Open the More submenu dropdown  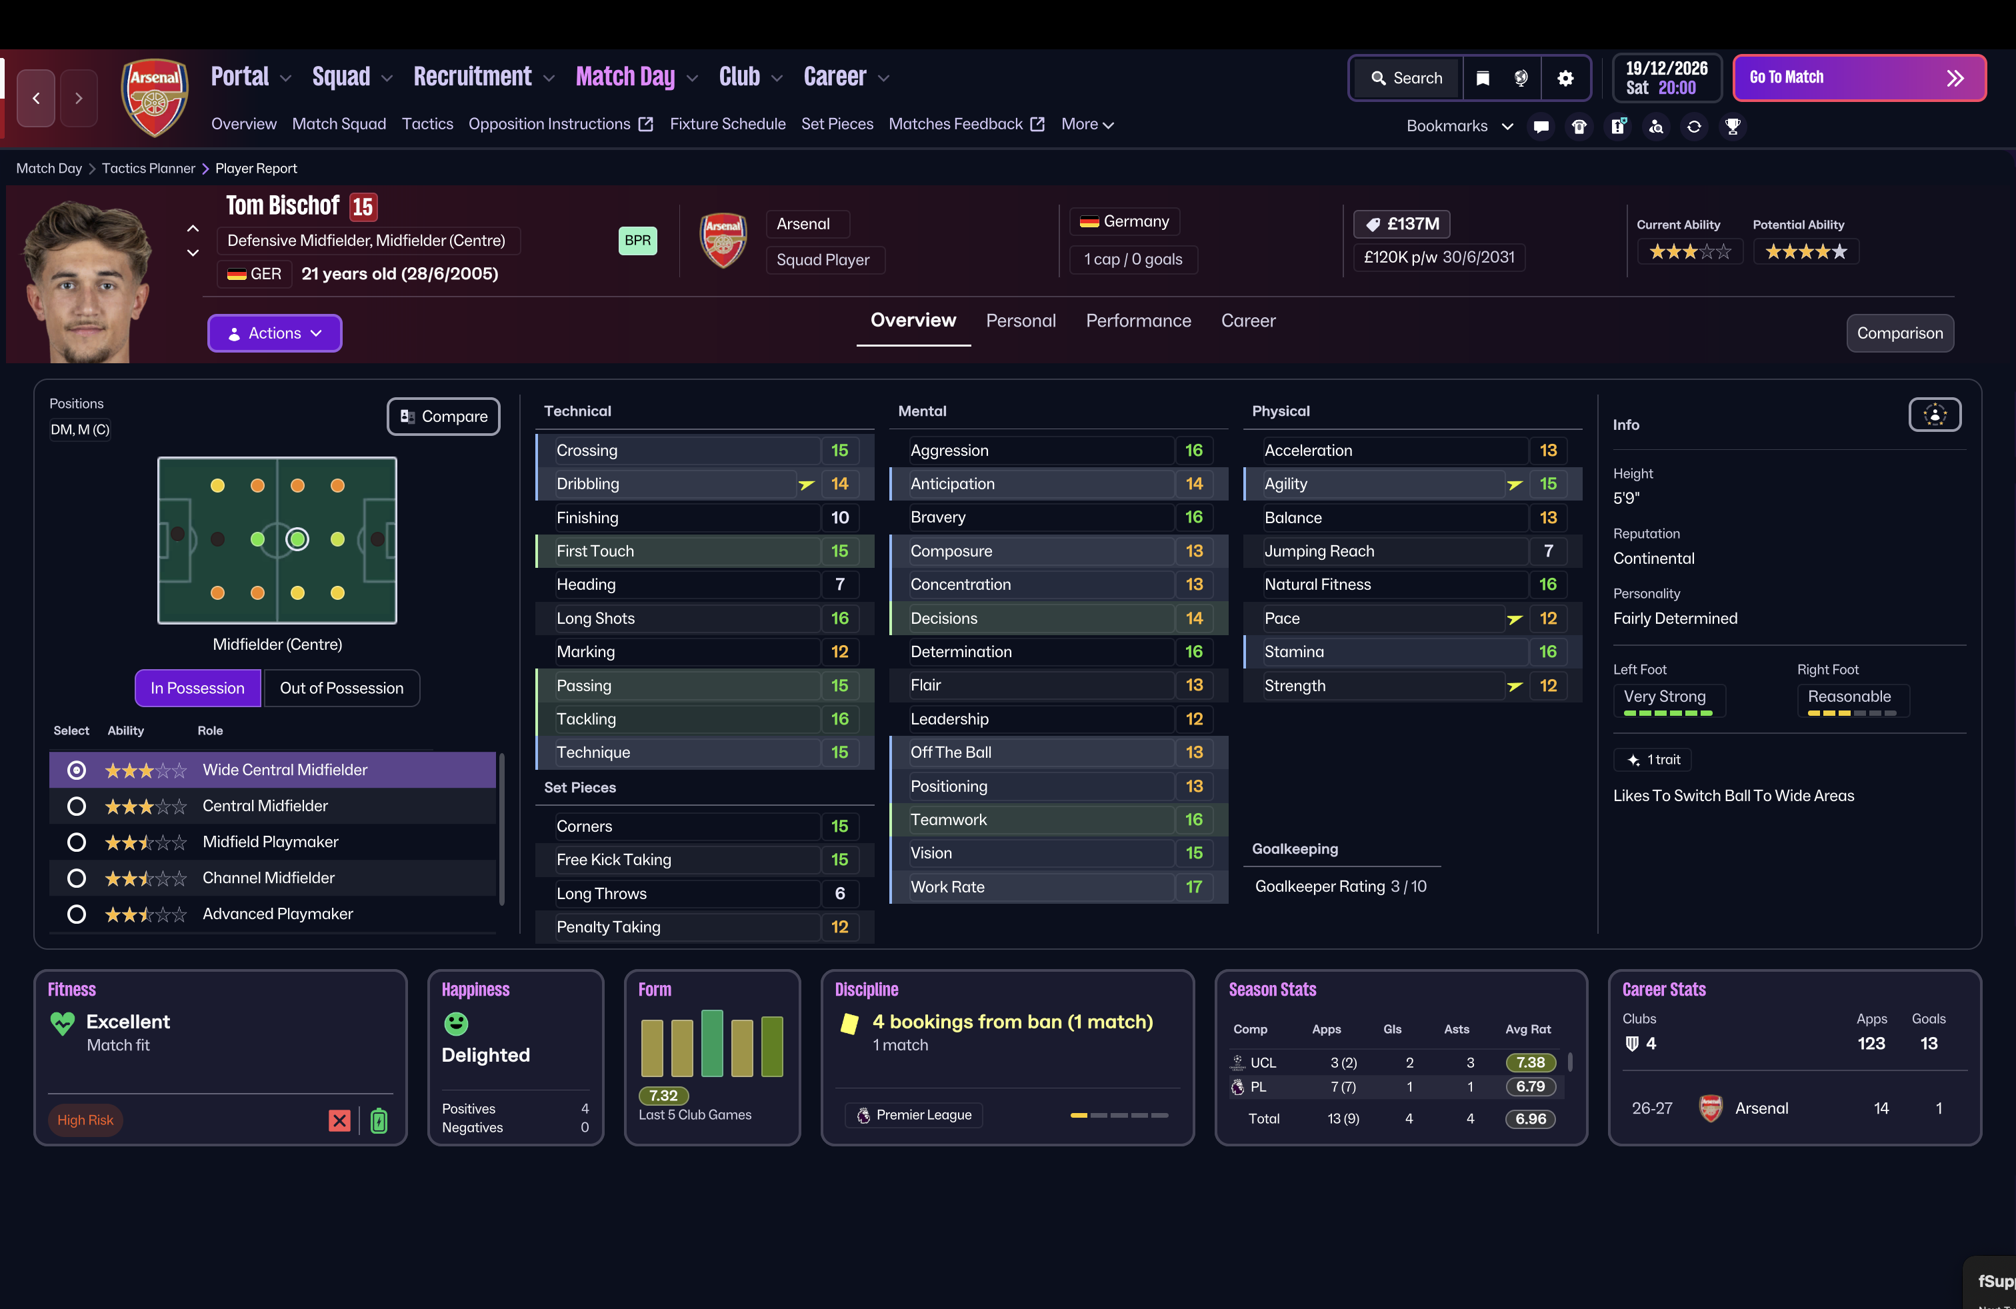pos(1087,125)
